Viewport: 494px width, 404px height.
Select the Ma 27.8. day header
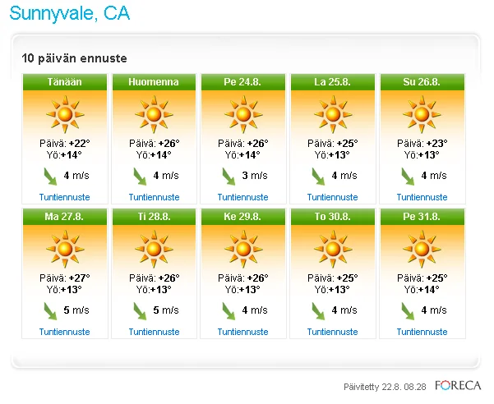click(x=64, y=217)
